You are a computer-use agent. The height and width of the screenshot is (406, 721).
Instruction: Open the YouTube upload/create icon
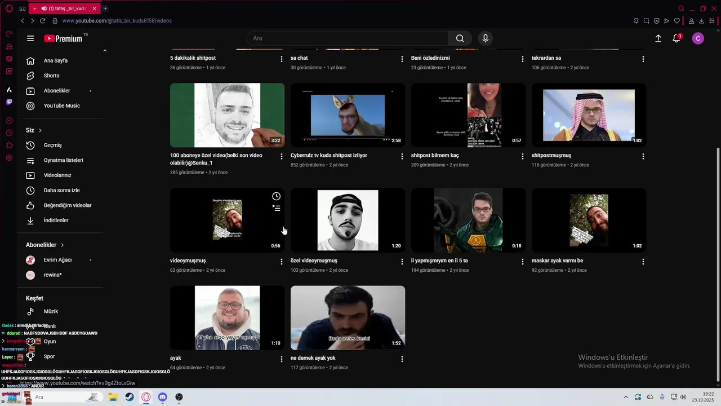coord(658,38)
